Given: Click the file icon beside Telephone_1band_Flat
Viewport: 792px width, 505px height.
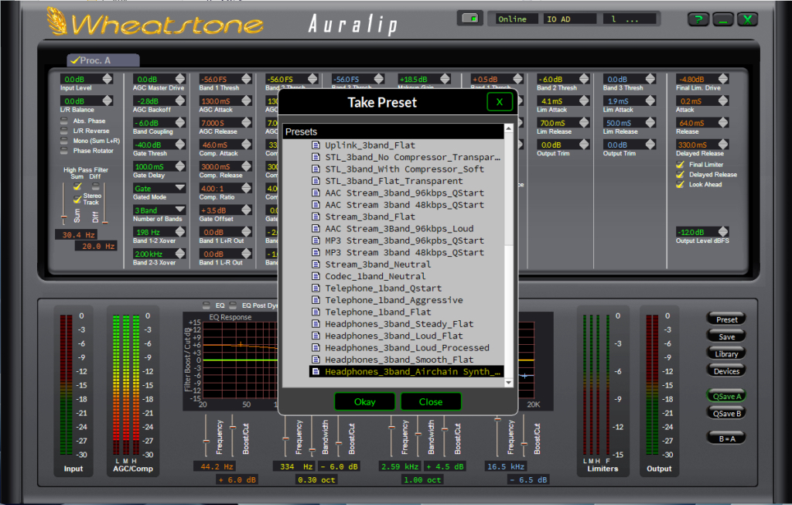Looking at the screenshot, I should point(316,312).
